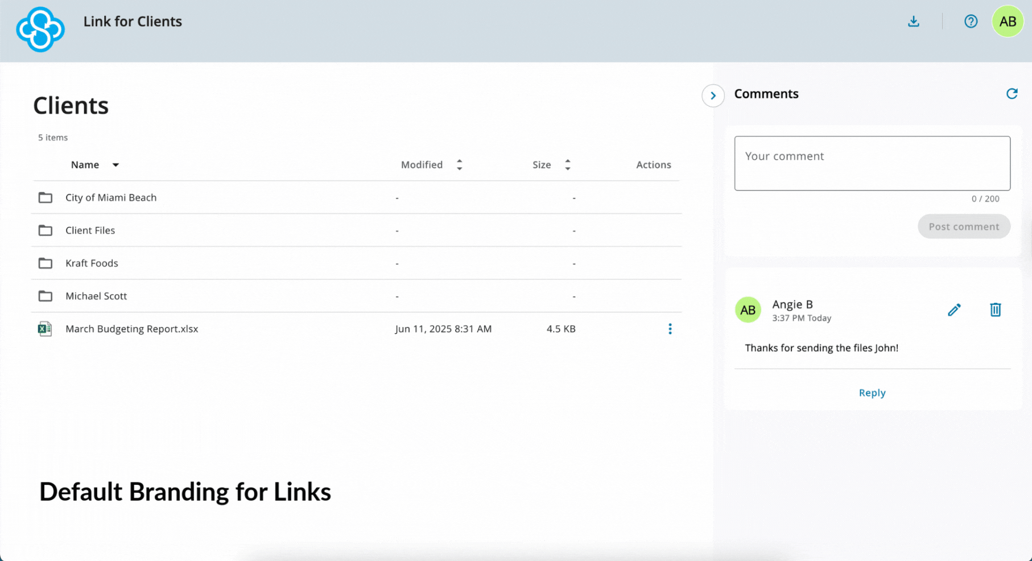Click the Excel icon of March Budgeting Report
The height and width of the screenshot is (561, 1032).
45,329
